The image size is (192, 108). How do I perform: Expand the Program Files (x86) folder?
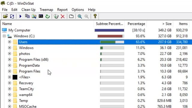(9, 59)
